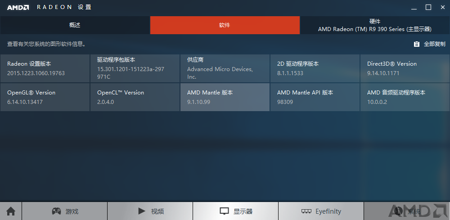
Task: Click Advanced Micro Devices, Inc. text
Action: 220,73
